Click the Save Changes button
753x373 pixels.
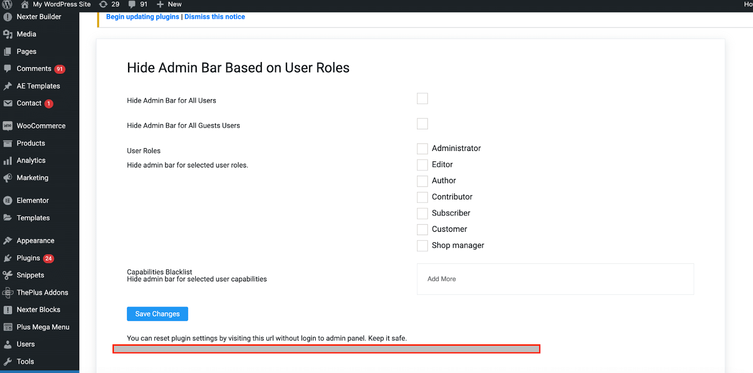click(x=157, y=314)
